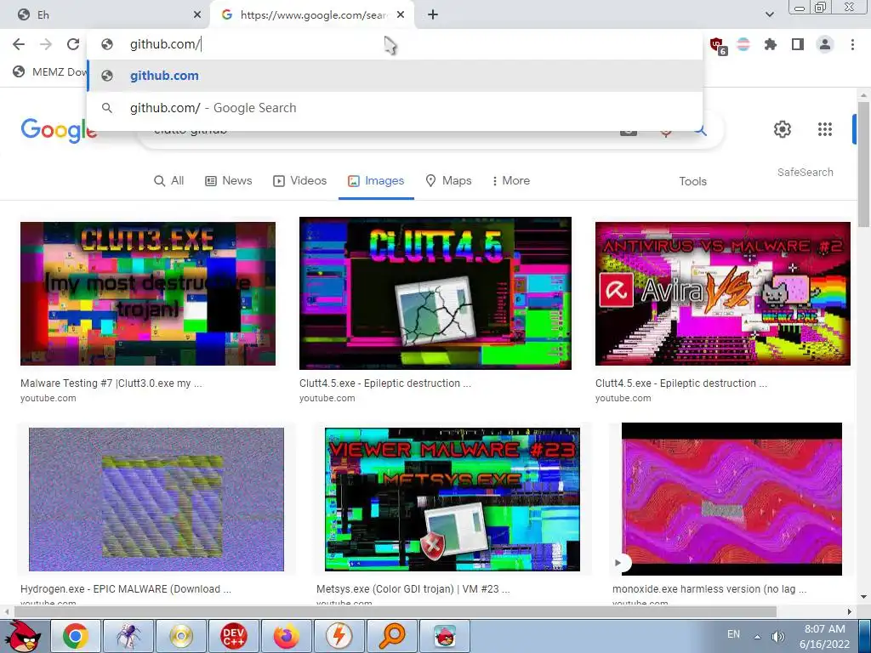Go to Google homepage via logo

tap(59, 130)
